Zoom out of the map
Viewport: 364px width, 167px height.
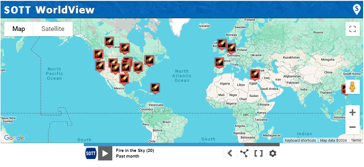[352, 127]
